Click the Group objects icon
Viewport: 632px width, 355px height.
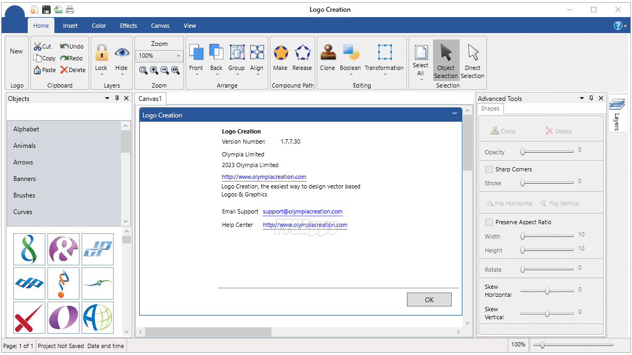[237, 52]
